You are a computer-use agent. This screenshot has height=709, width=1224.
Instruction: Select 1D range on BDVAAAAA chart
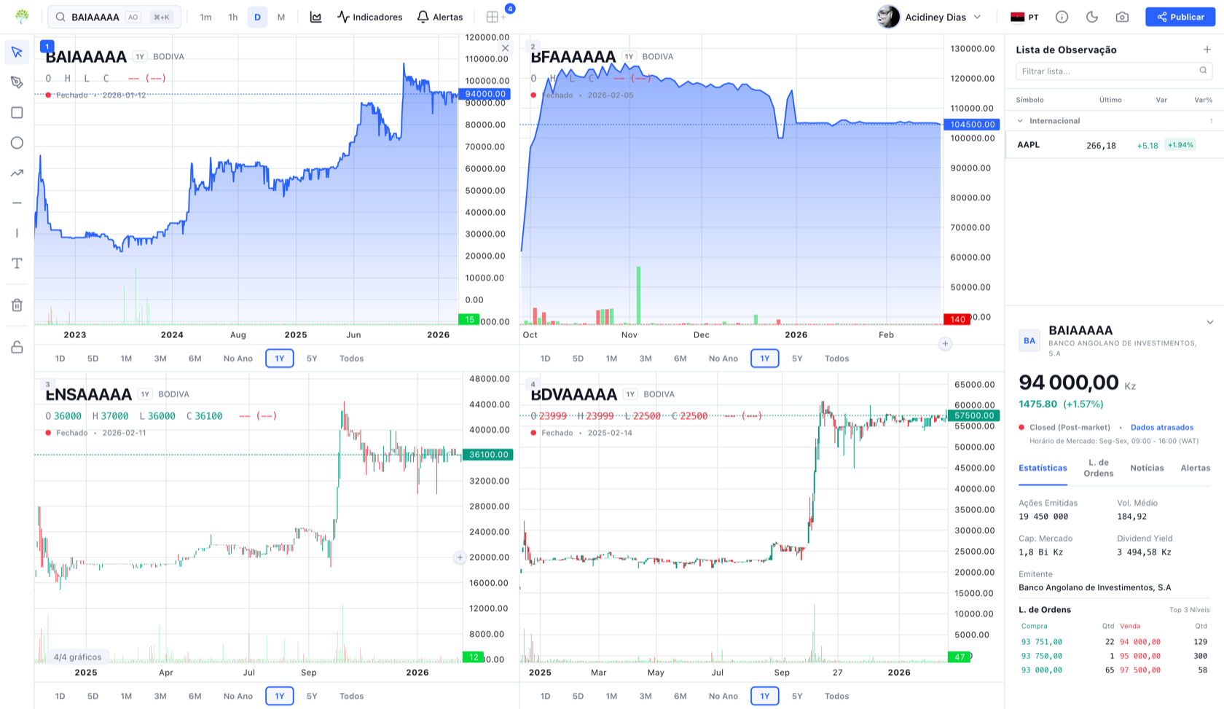(x=545, y=696)
